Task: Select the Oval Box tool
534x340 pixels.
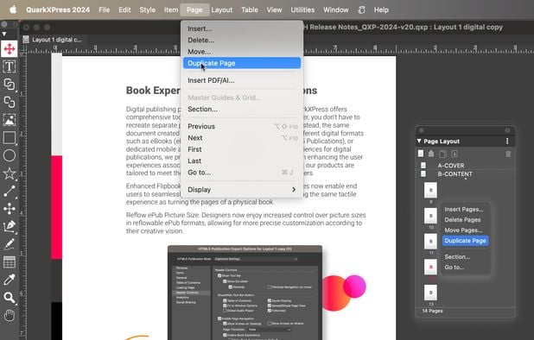Action: 10,155
